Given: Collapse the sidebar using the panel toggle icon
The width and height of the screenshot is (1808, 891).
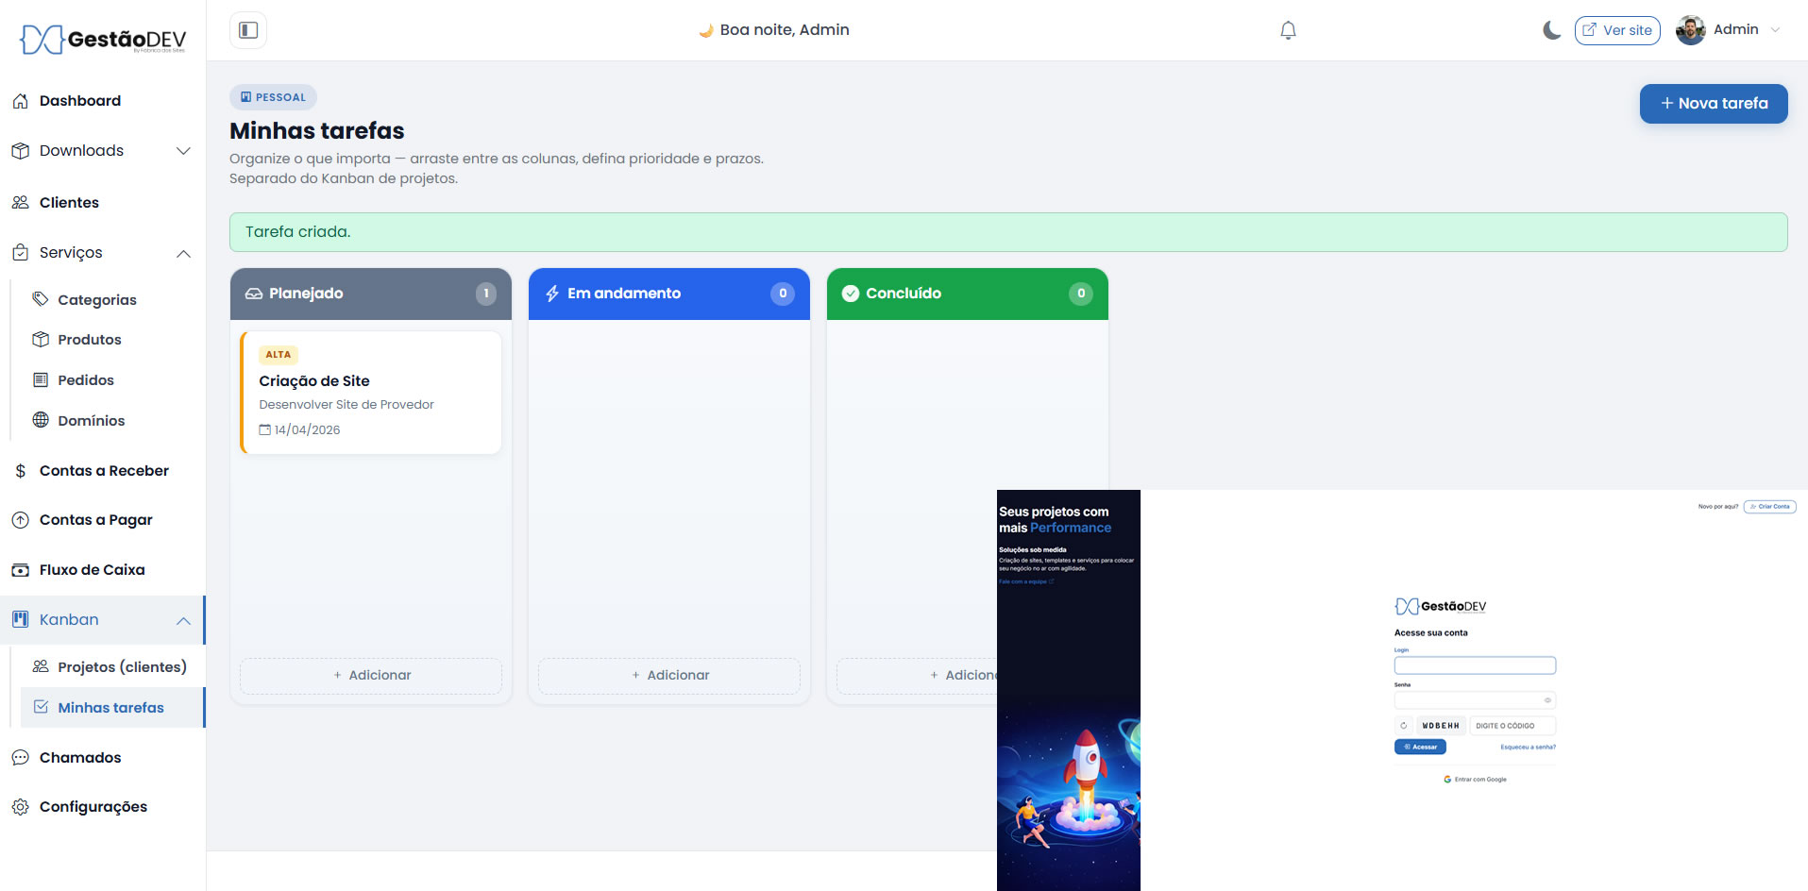Looking at the screenshot, I should [247, 30].
